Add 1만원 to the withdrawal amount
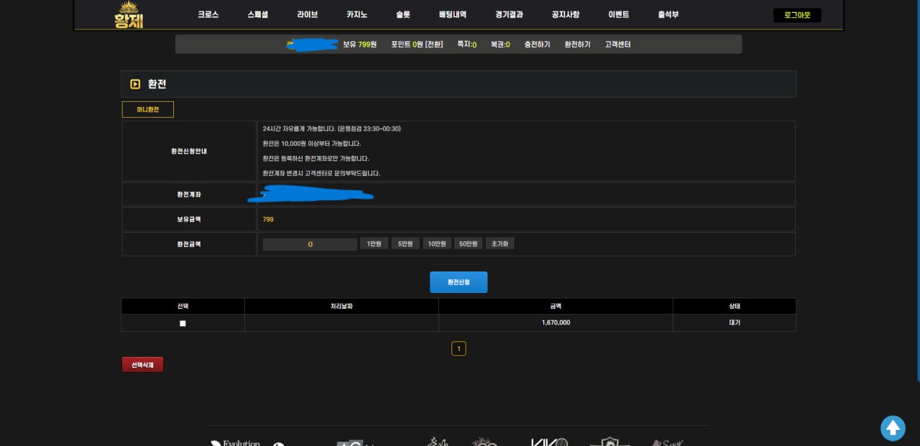This screenshot has height=446, width=920. (x=374, y=244)
